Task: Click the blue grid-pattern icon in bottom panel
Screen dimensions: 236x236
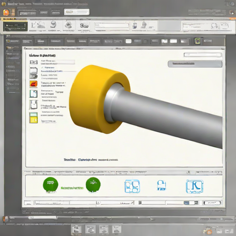Action: (132, 186)
